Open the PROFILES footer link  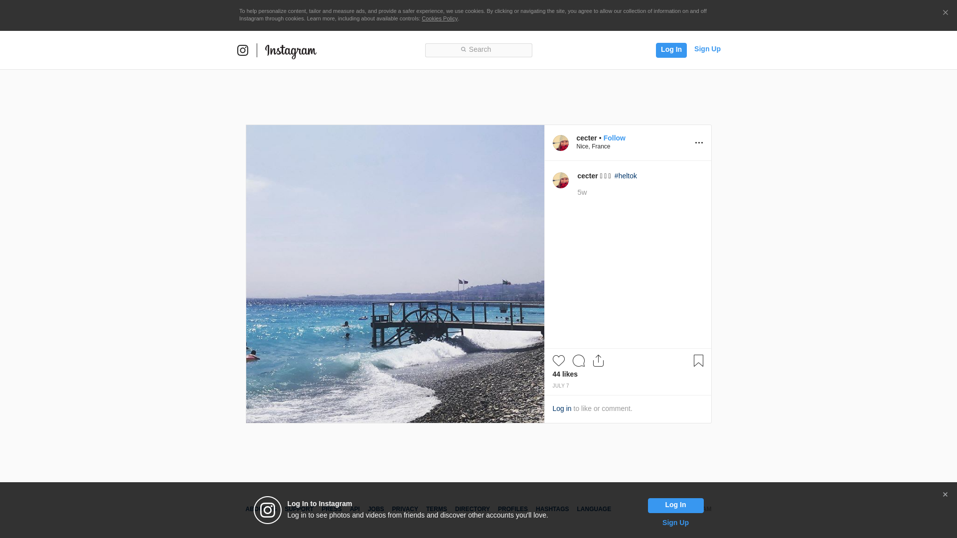coord(513,509)
